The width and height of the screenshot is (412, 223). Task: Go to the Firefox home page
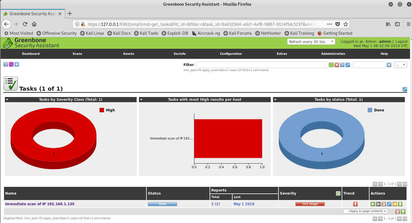pyautogui.click(x=34, y=24)
